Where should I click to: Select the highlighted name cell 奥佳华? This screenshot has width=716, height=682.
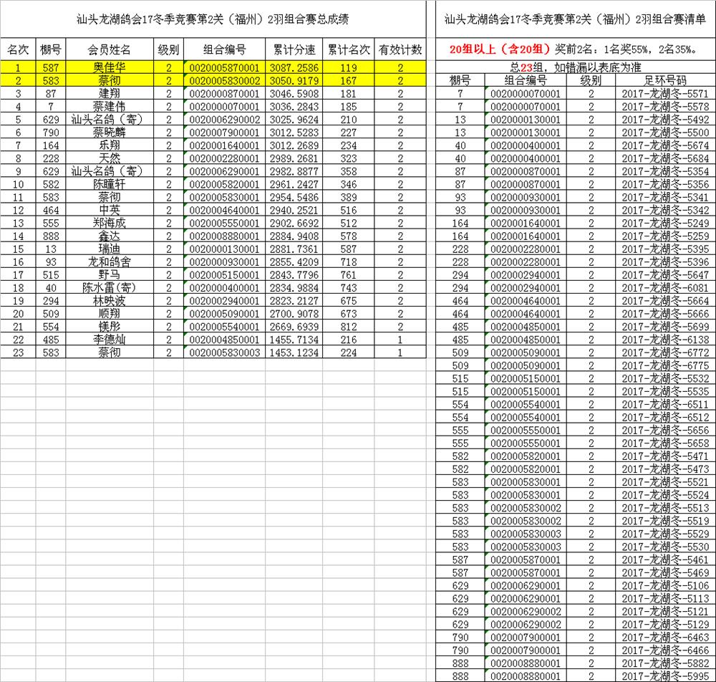click(110, 67)
